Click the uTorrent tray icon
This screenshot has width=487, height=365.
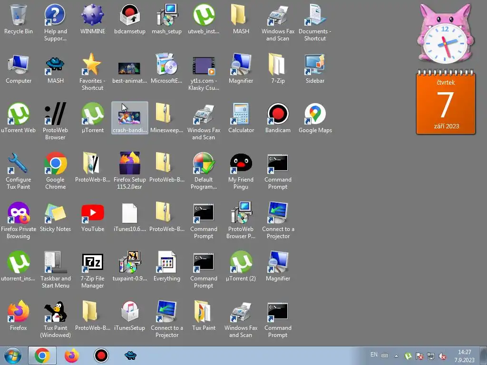408,356
